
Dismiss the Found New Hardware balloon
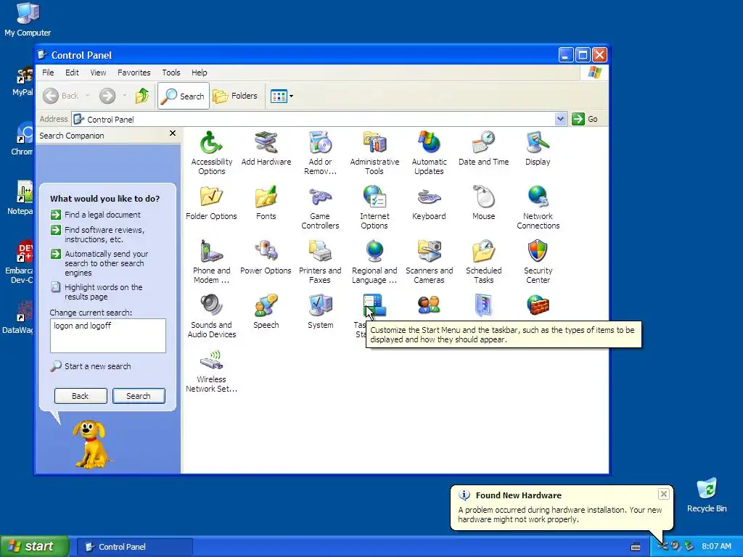pos(663,494)
